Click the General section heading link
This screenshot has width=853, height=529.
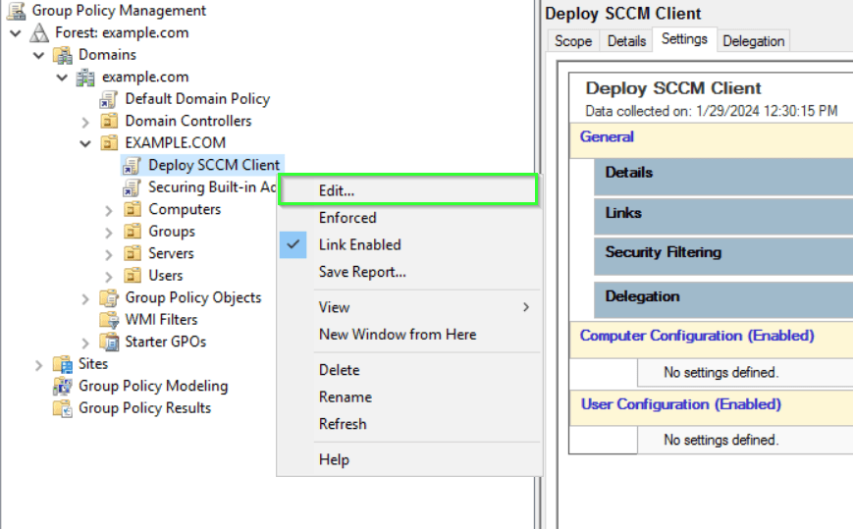(x=607, y=136)
